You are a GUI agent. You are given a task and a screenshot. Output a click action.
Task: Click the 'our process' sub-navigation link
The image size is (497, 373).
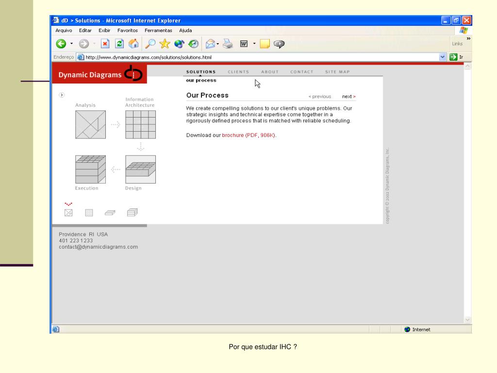pos(201,81)
